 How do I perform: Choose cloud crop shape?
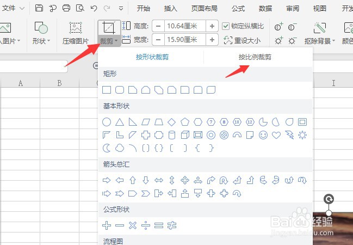120,148
